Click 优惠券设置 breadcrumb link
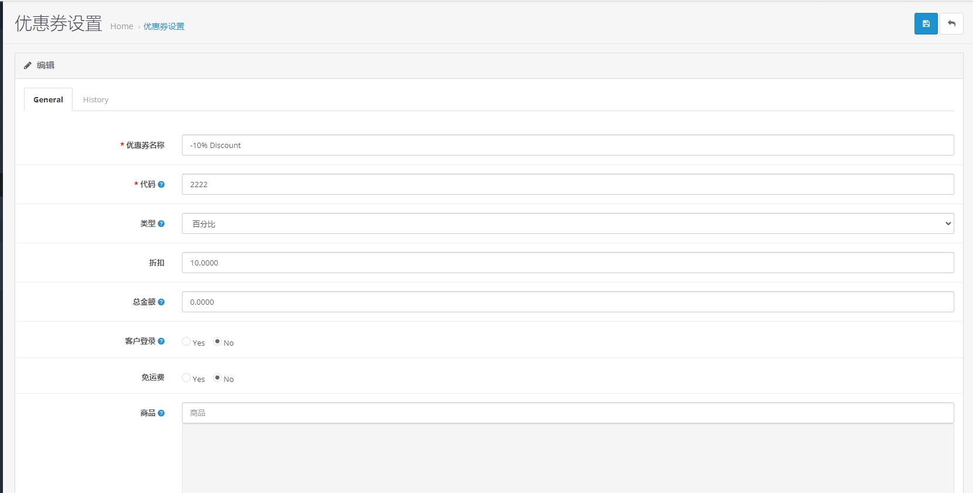This screenshot has height=493, width=973. pyautogui.click(x=164, y=26)
